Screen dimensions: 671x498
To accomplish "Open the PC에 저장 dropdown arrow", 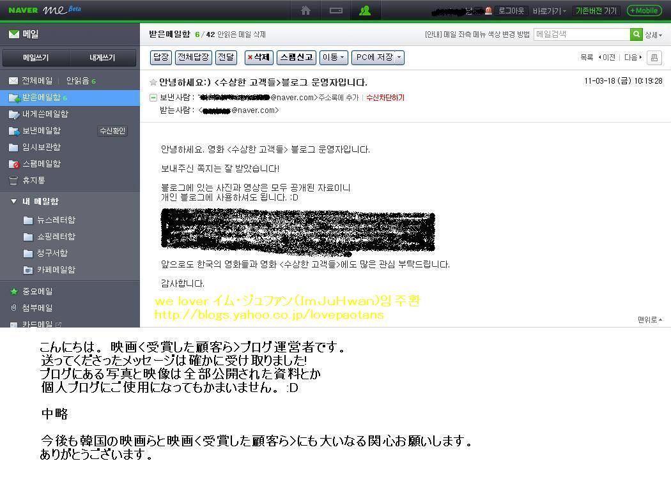I will coord(399,57).
